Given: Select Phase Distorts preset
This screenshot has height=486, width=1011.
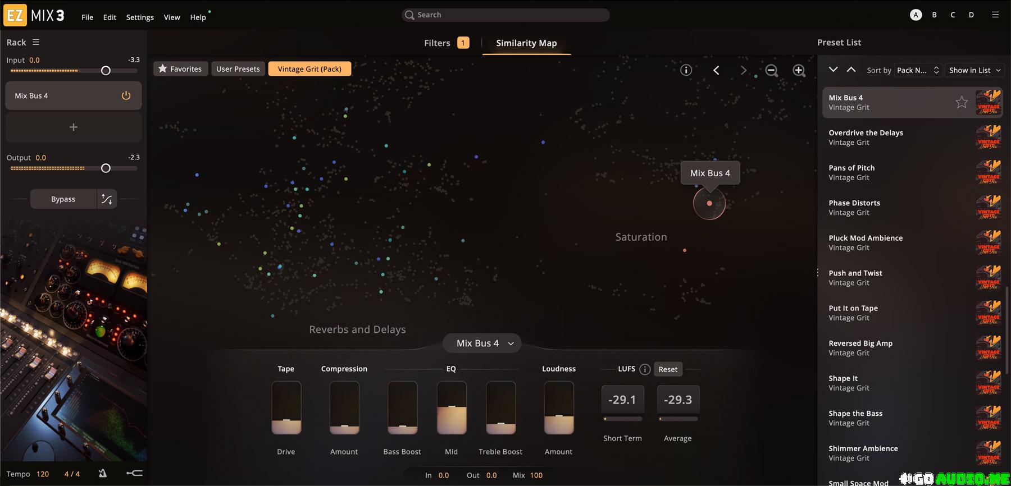Looking at the screenshot, I should [913, 208].
